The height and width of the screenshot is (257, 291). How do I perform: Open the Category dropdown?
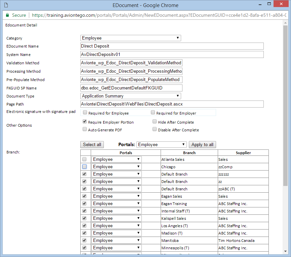pos(130,38)
